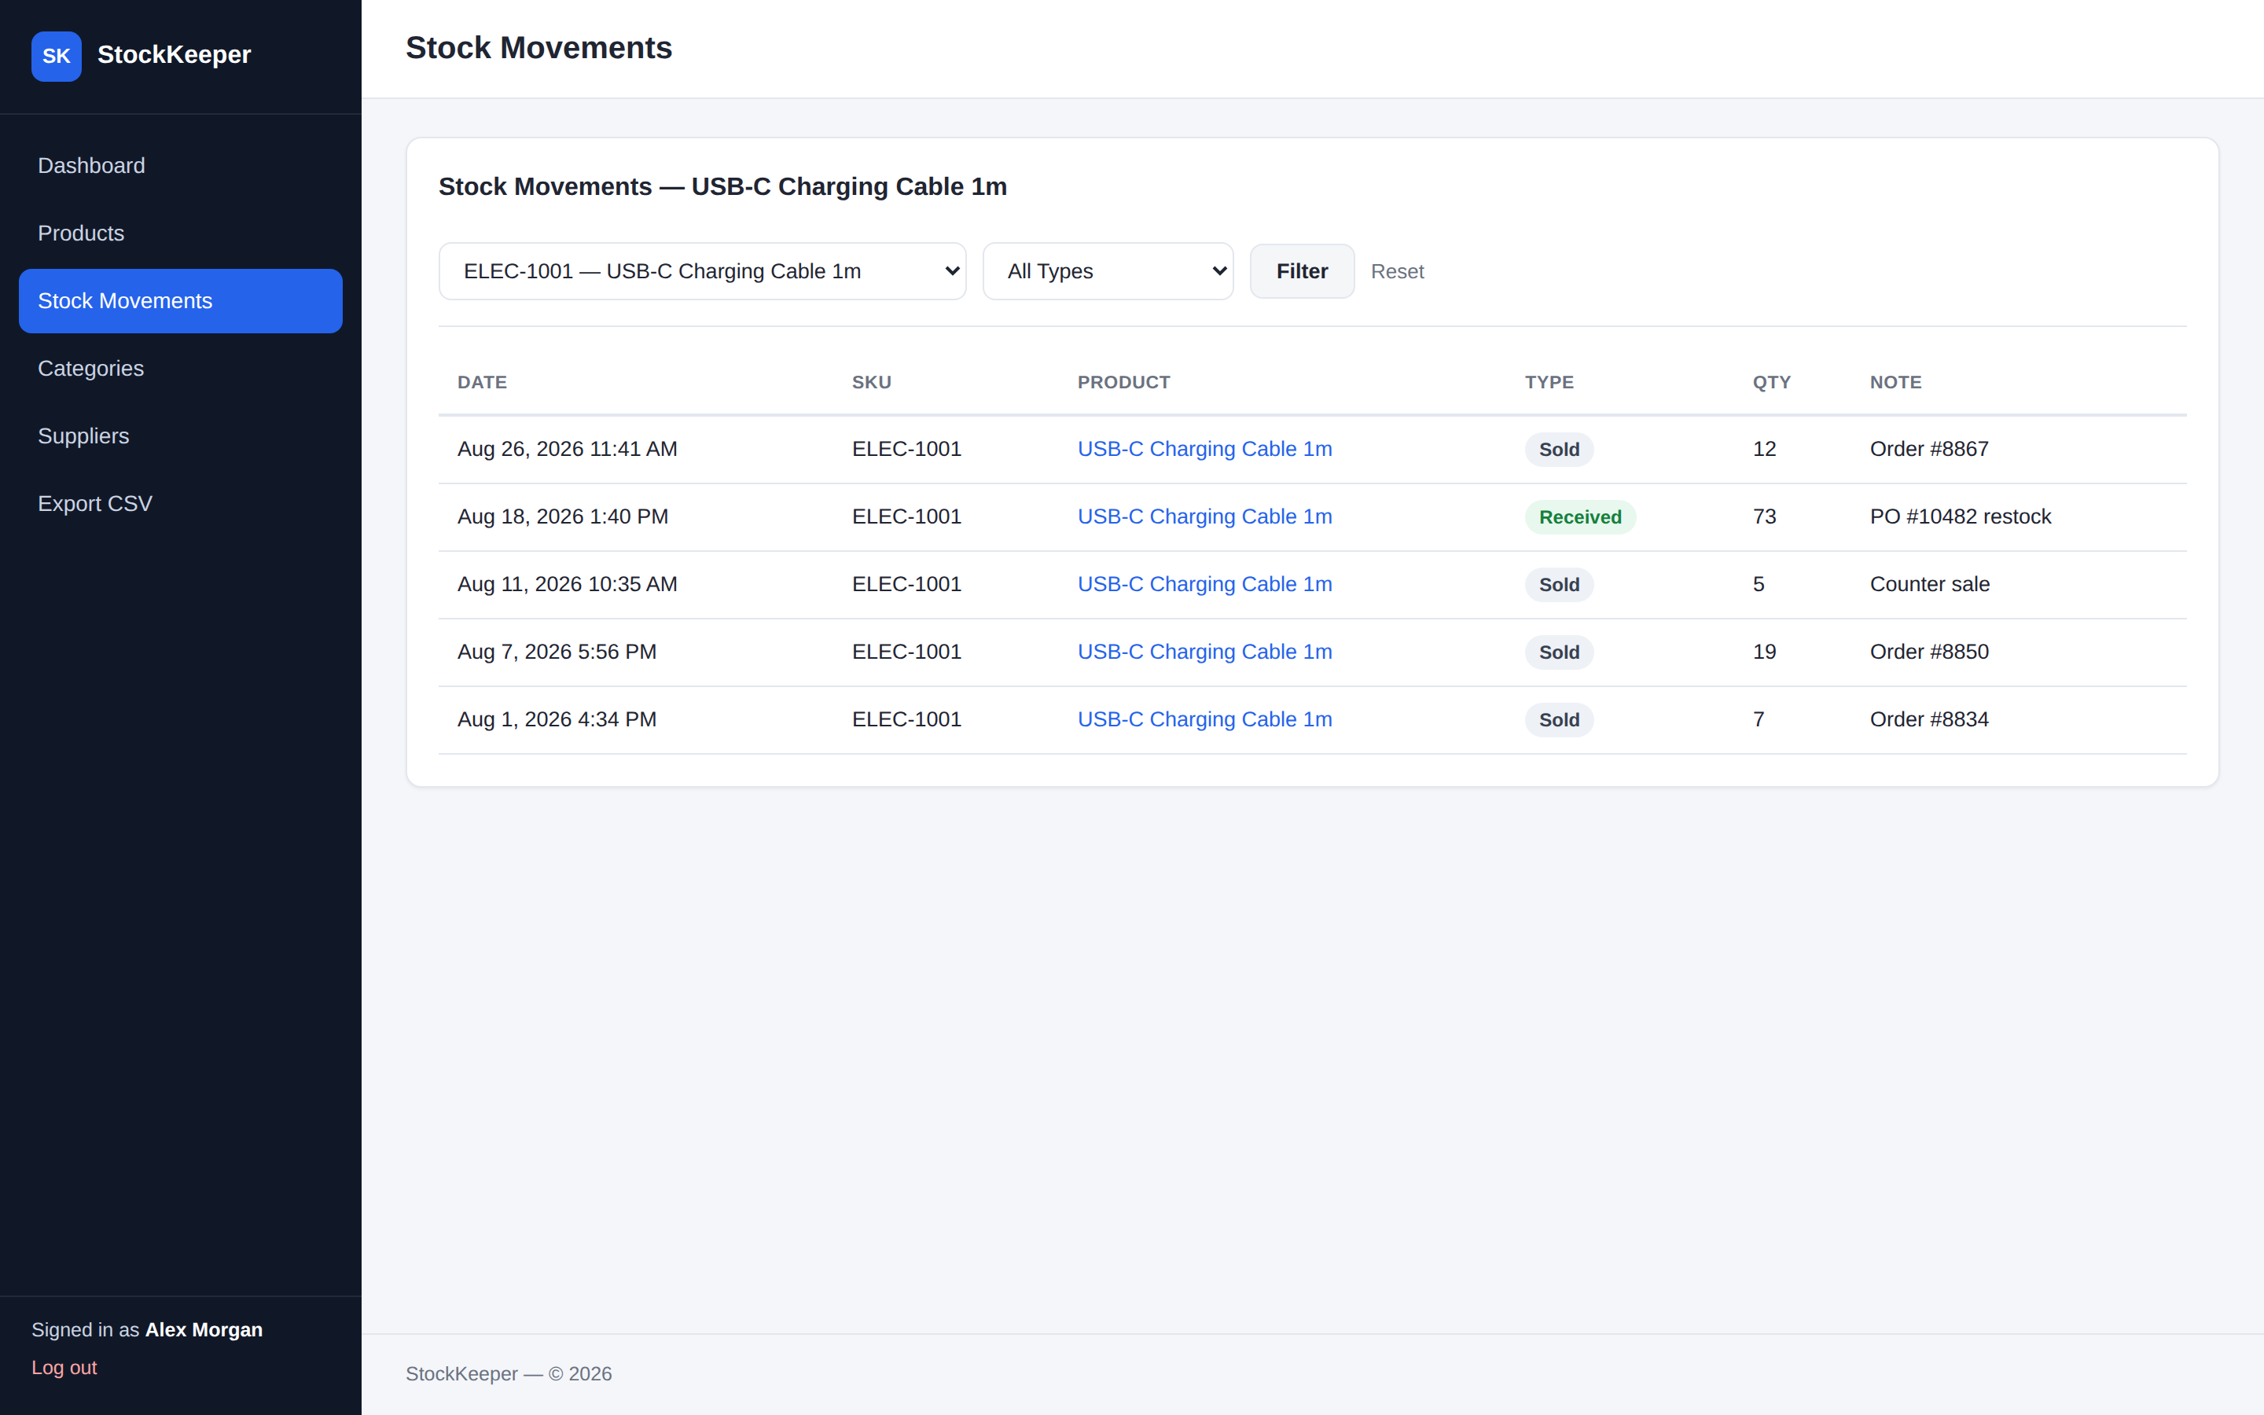The width and height of the screenshot is (2264, 1415).
Task: Navigate to Suppliers
Action: click(181, 436)
